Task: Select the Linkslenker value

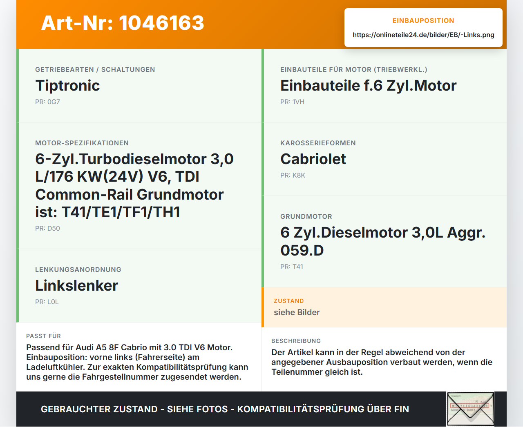Action: tap(76, 285)
